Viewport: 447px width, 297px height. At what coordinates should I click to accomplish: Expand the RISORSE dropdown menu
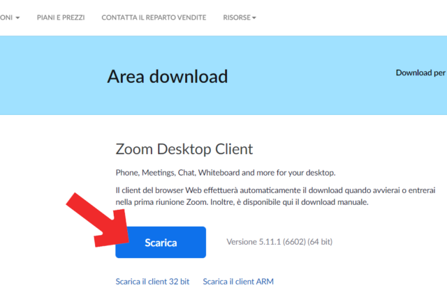[x=240, y=17]
